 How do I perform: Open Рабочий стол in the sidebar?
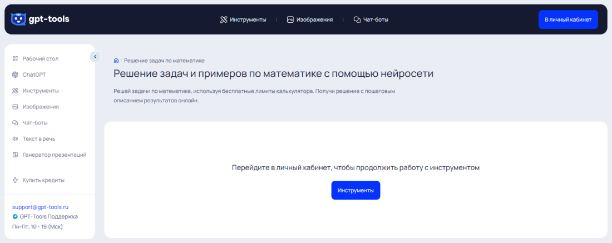41,59
